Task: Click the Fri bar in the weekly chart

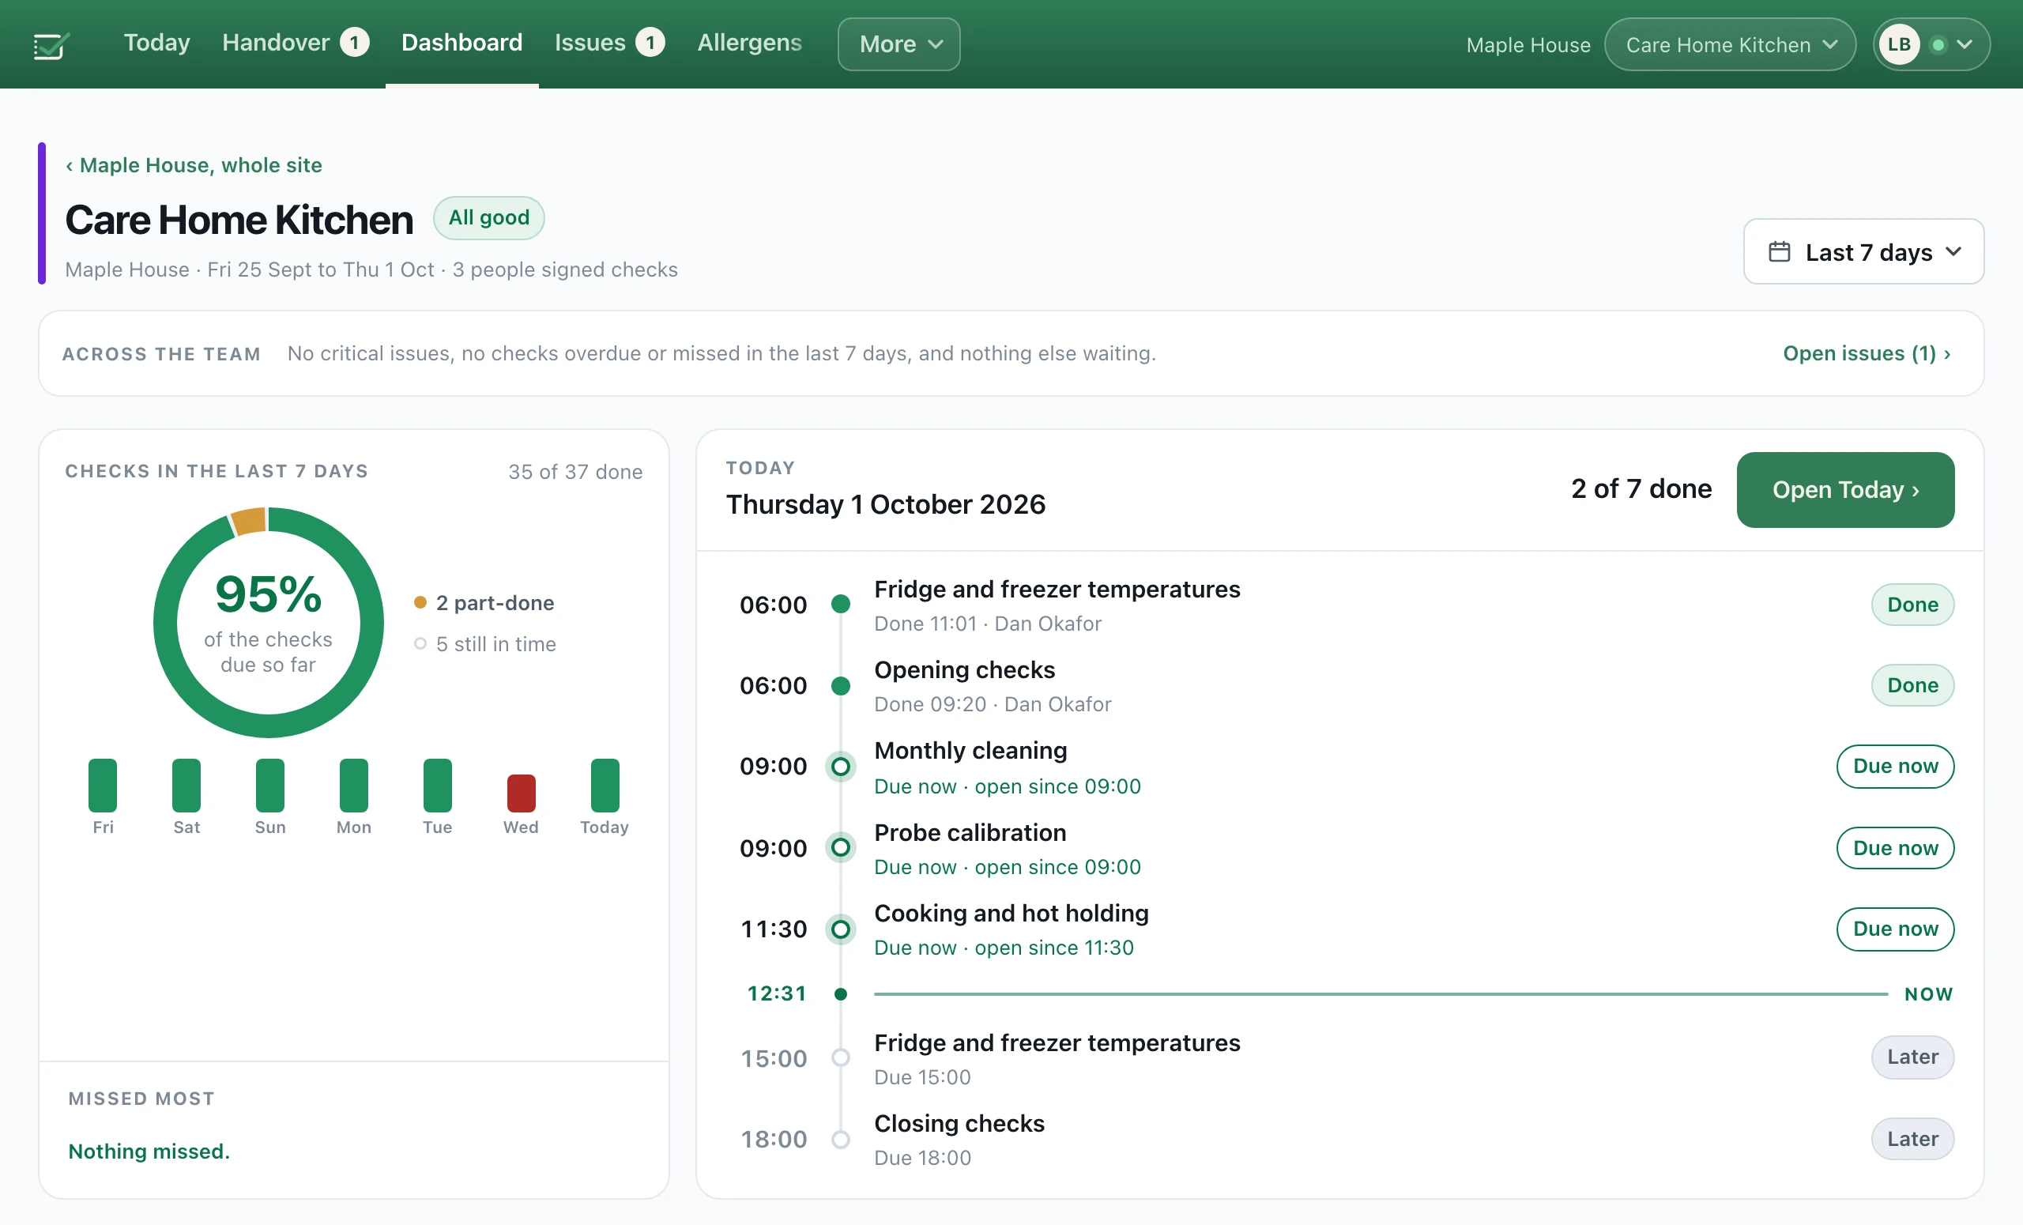Action: coord(103,785)
